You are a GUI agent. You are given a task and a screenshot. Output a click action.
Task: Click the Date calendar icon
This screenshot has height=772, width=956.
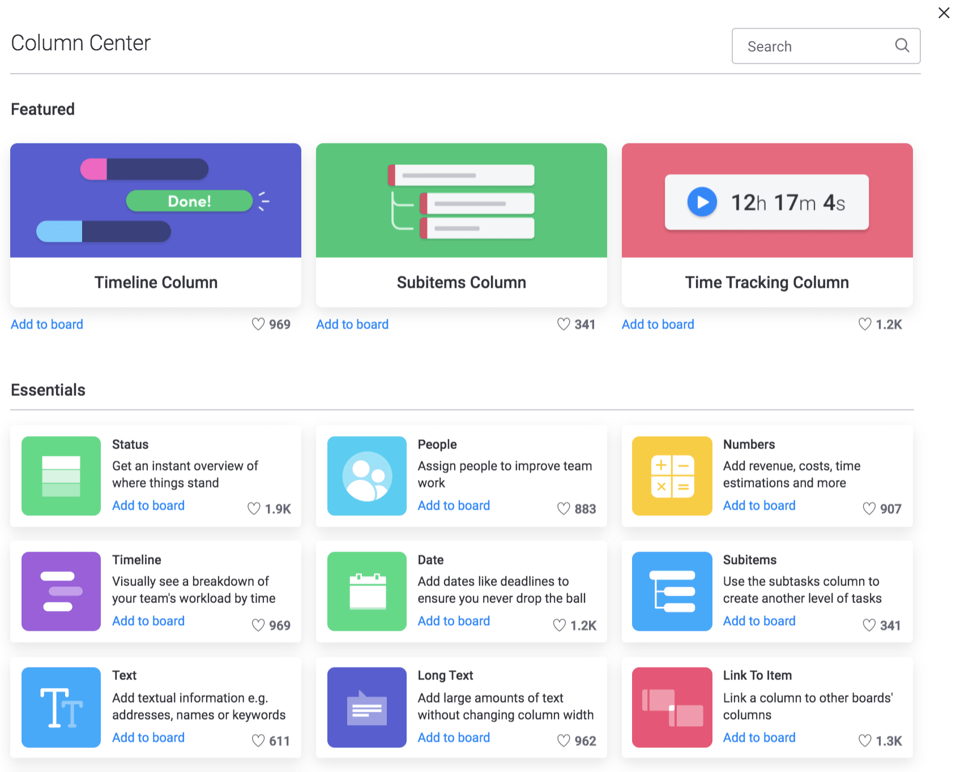pos(366,591)
